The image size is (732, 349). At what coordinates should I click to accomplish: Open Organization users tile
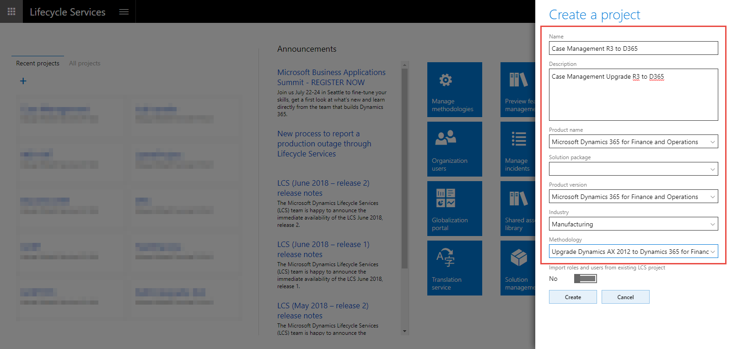455,149
